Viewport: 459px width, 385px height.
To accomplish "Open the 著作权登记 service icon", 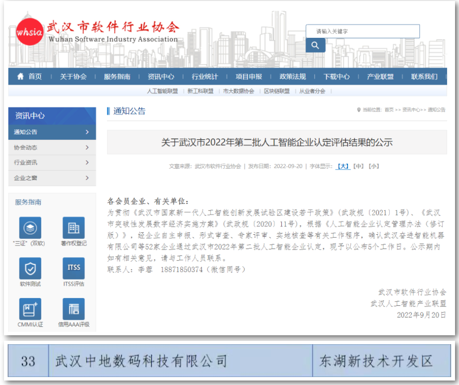I will [74, 228].
